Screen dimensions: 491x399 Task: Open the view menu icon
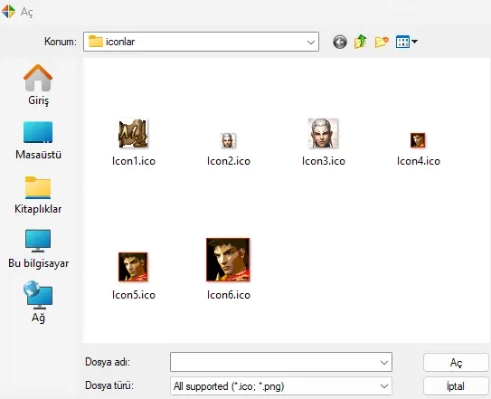(406, 42)
